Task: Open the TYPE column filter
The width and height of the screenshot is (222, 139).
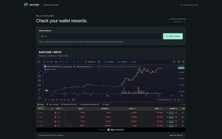Action: [x=61, y=108]
